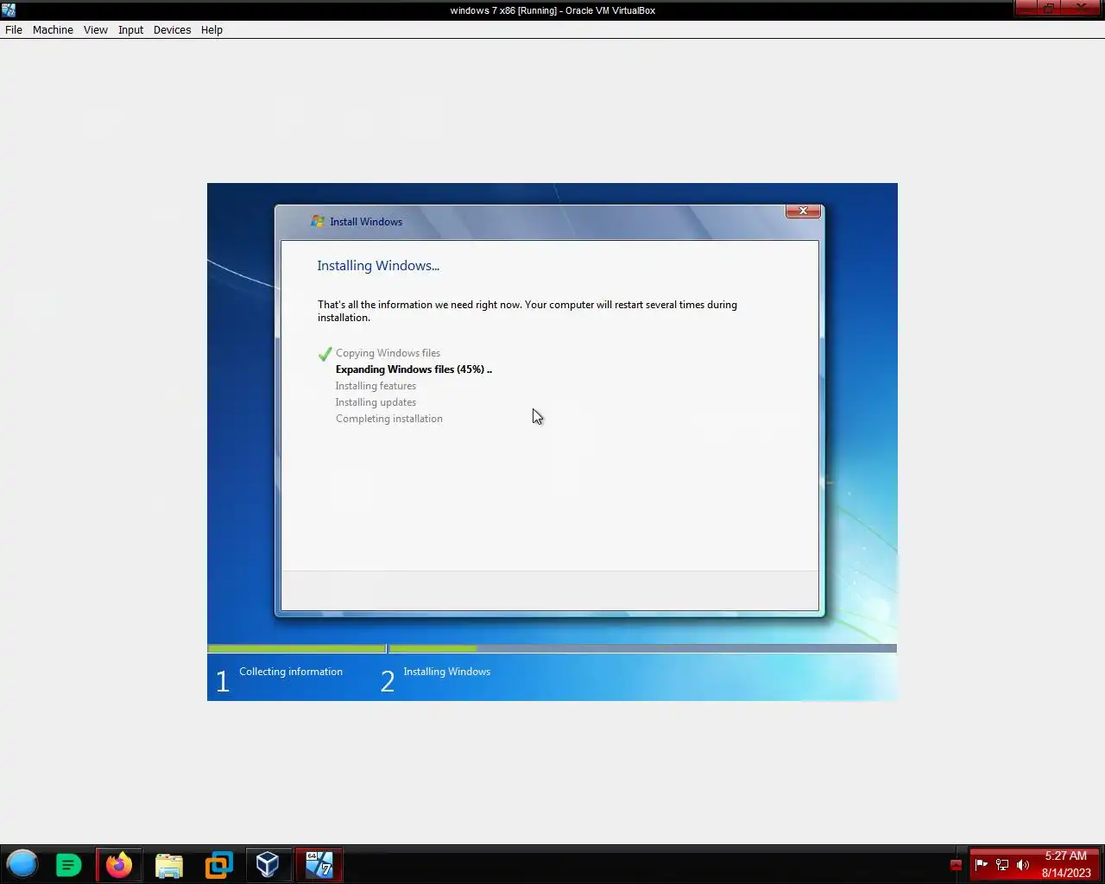The image size is (1105, 884).
Task: Open the file manager folder icon
Action: click(169, 864)
